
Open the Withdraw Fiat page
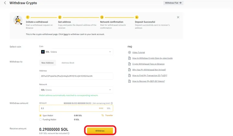pos(173,3)
